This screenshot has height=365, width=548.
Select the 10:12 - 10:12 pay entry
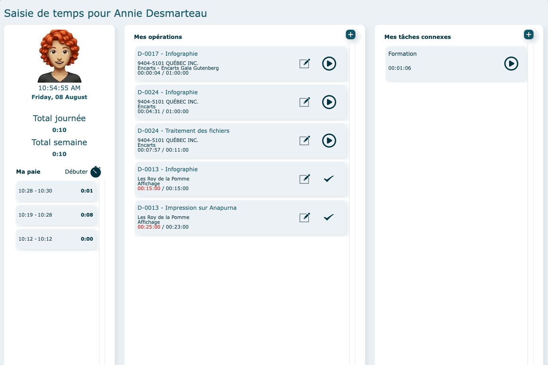pos(57,239)
